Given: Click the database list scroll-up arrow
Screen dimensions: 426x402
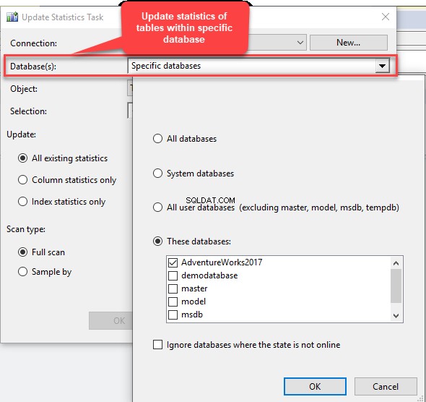Looking at the screenshot, I should pos(396,263).
